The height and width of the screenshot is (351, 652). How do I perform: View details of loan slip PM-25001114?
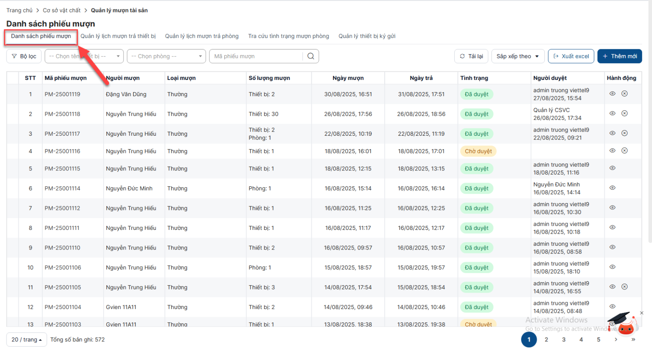click(x=612, y=188)
